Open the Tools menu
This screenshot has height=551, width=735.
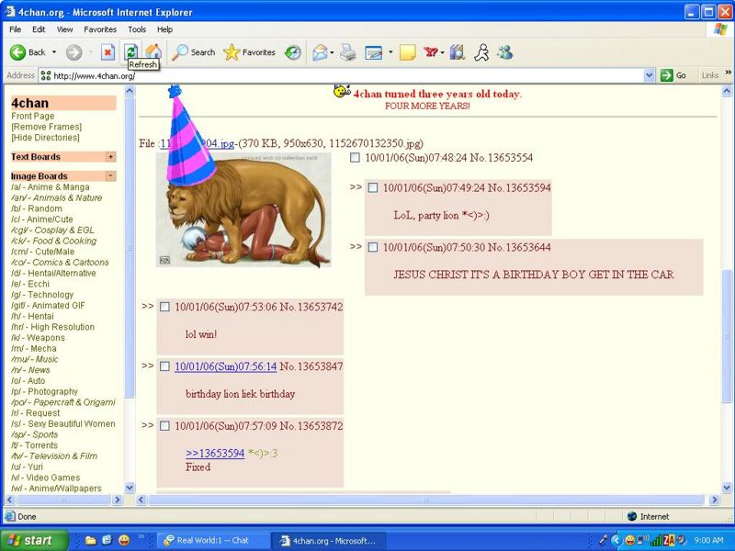(137, 29)
